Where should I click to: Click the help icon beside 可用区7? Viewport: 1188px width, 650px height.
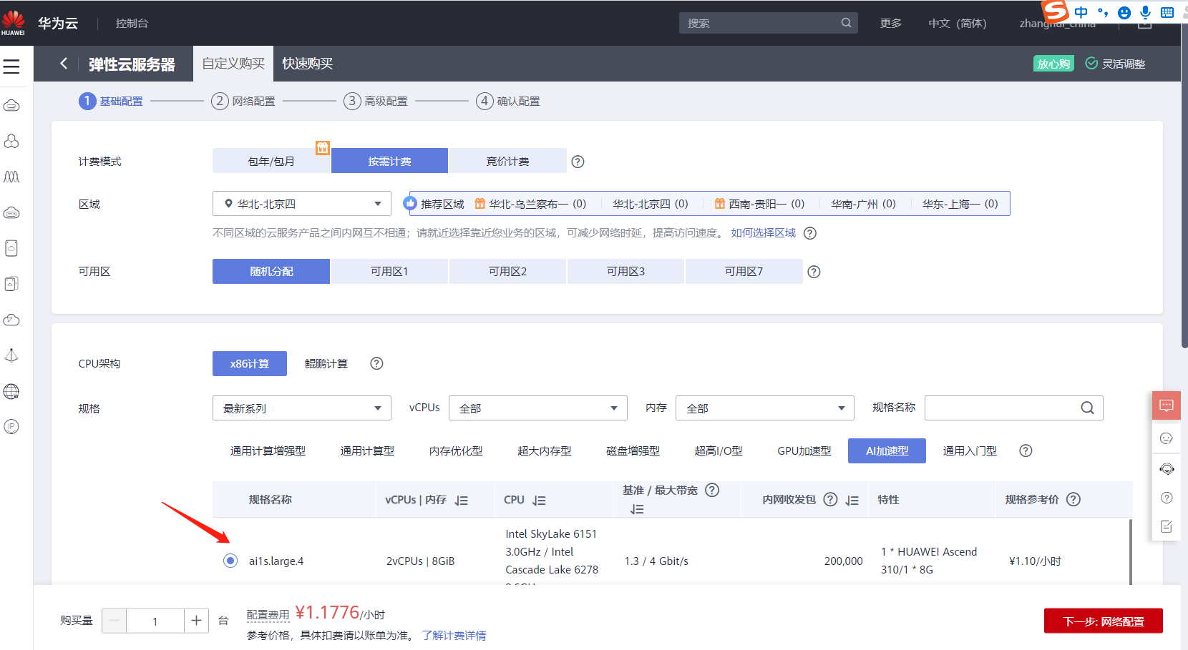click(814, 272)
